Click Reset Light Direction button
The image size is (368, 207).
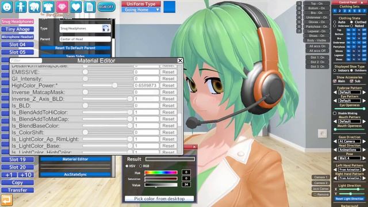point(350,199)
